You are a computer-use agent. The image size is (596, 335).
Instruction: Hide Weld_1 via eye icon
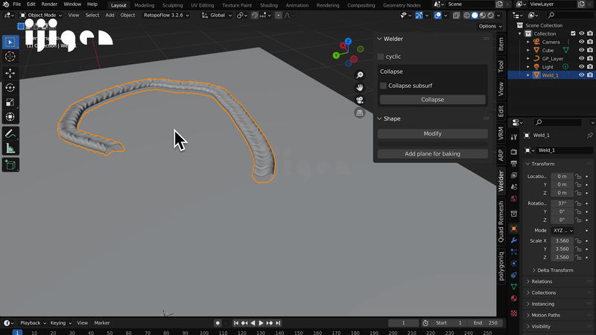click(582, 75)
